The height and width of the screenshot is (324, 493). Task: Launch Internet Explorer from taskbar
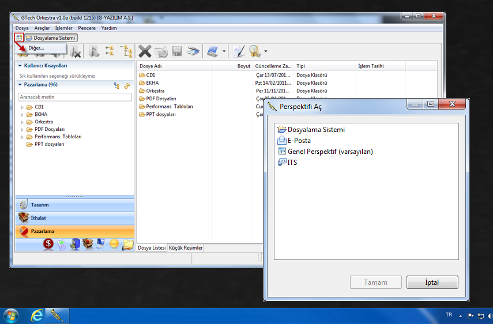[37, 315]
